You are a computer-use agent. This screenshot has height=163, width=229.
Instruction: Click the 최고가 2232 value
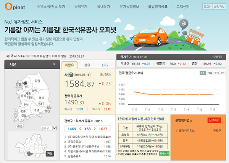[x=107, y=109]
